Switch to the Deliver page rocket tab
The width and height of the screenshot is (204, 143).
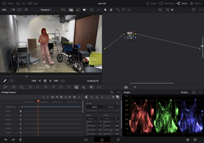(x=118, y=139)
